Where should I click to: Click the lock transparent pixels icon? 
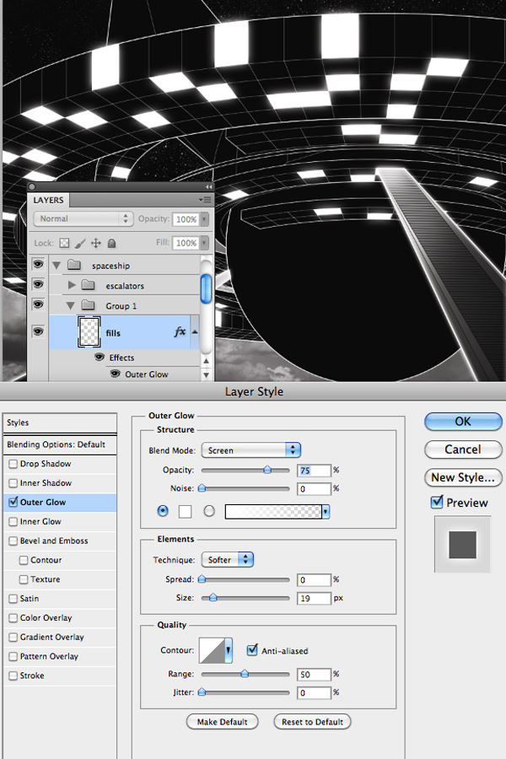pyautogui.click(x=64, y=243)
